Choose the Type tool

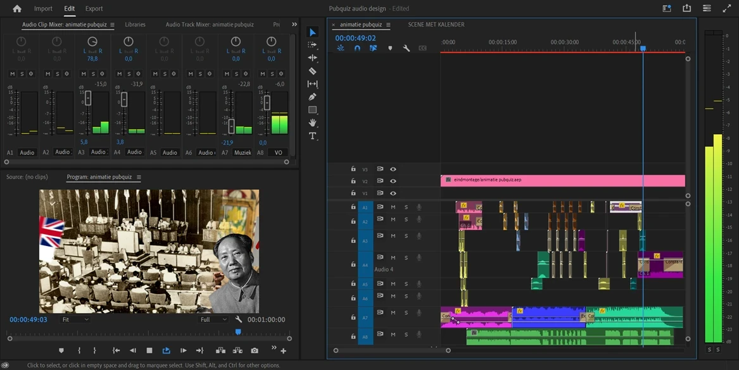point(312,136)
